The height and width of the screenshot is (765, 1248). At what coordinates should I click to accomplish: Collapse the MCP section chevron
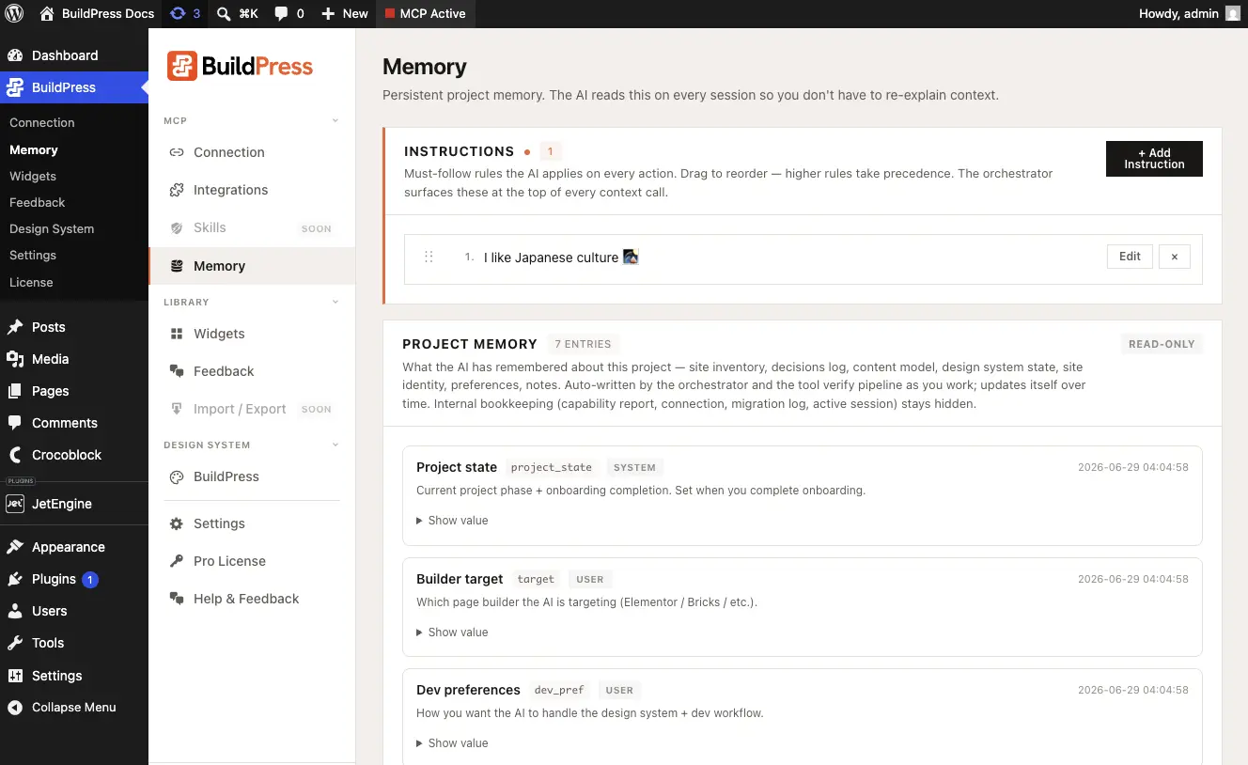pyautogui.click(x=335, y=121)
